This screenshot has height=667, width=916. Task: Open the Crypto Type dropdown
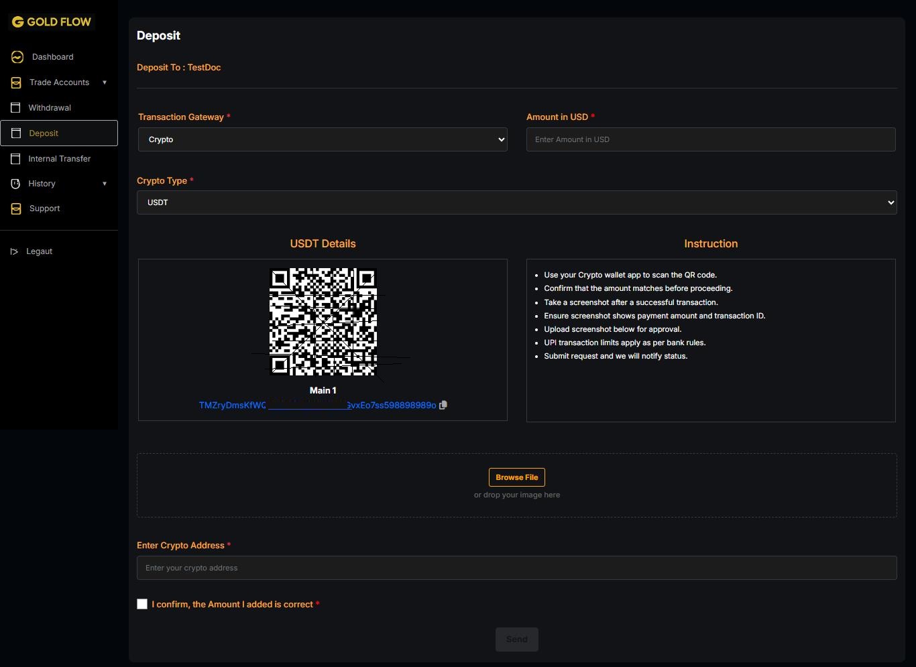(516, 202)
